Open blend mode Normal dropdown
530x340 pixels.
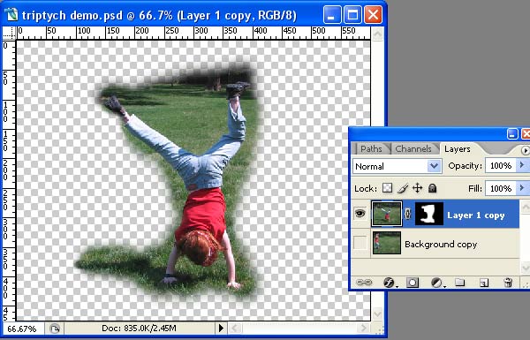click(434, 166)
